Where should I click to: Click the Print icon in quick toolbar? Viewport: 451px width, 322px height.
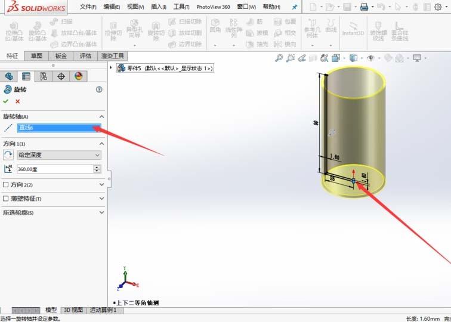364,7
